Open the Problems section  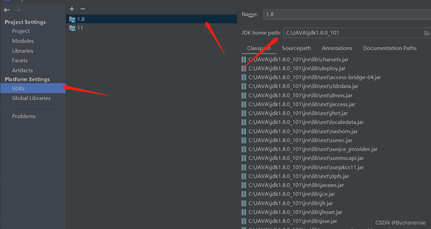pos(24,116)
